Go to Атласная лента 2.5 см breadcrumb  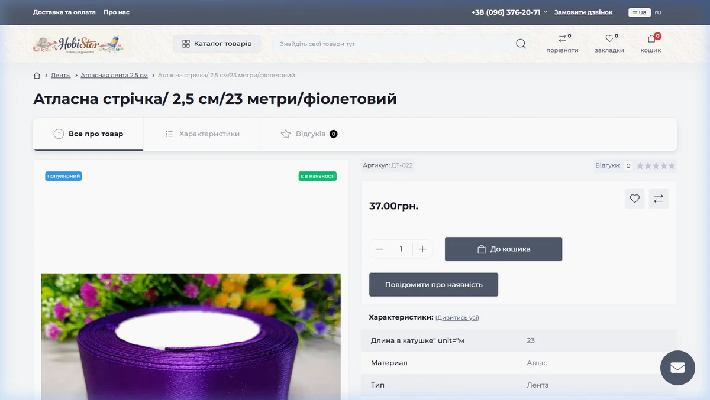[x=114, y=75]
